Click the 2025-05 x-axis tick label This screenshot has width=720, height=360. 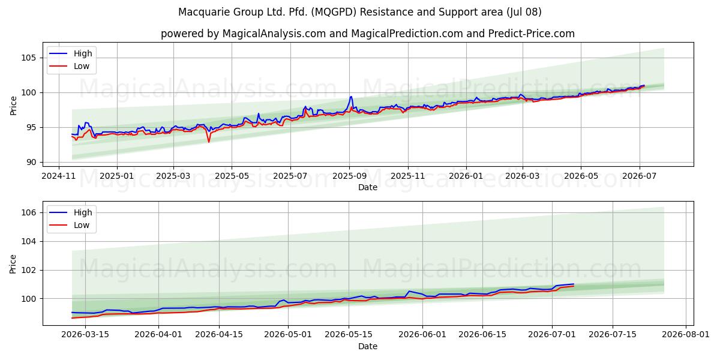[232, 176]
